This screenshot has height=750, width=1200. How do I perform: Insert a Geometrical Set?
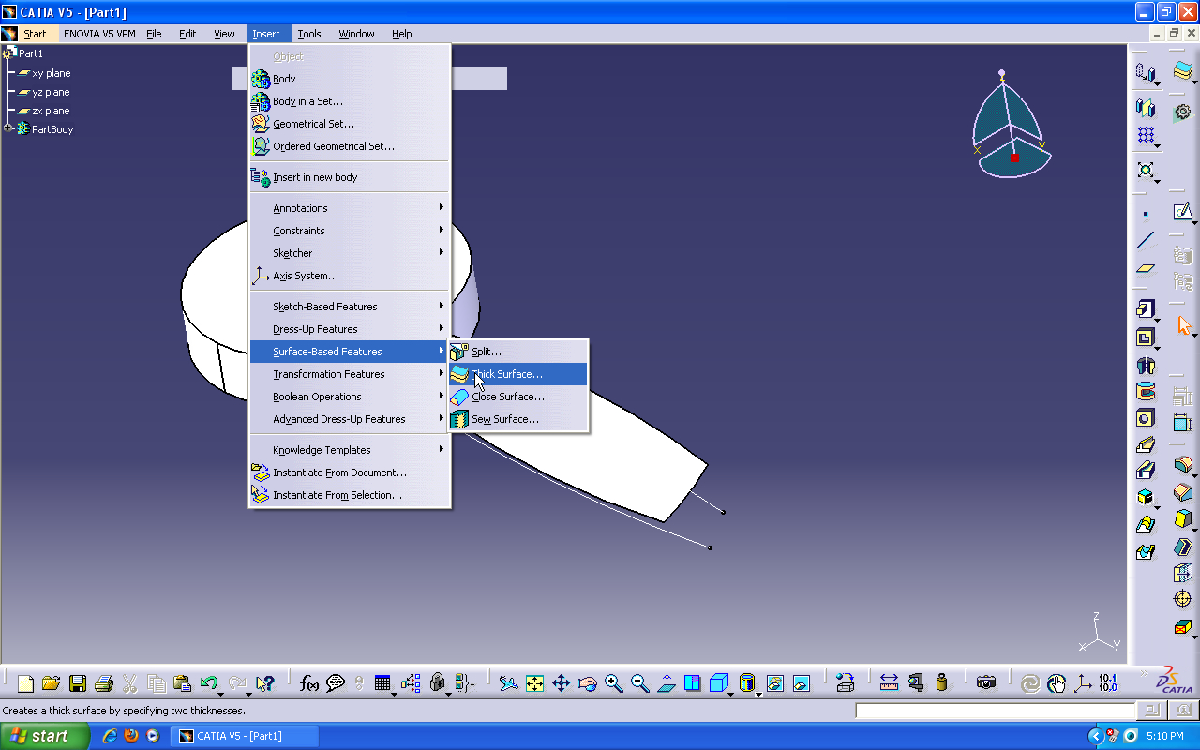pos(349,124)
